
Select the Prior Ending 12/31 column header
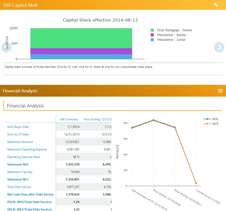[x=98, y=119]
